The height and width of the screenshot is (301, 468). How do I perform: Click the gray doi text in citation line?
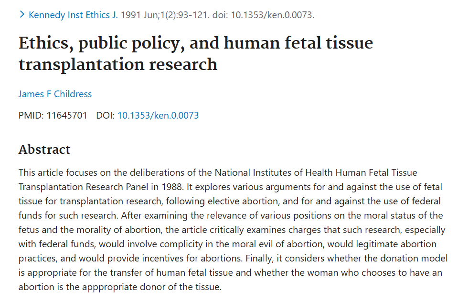(x=263, y=15)
